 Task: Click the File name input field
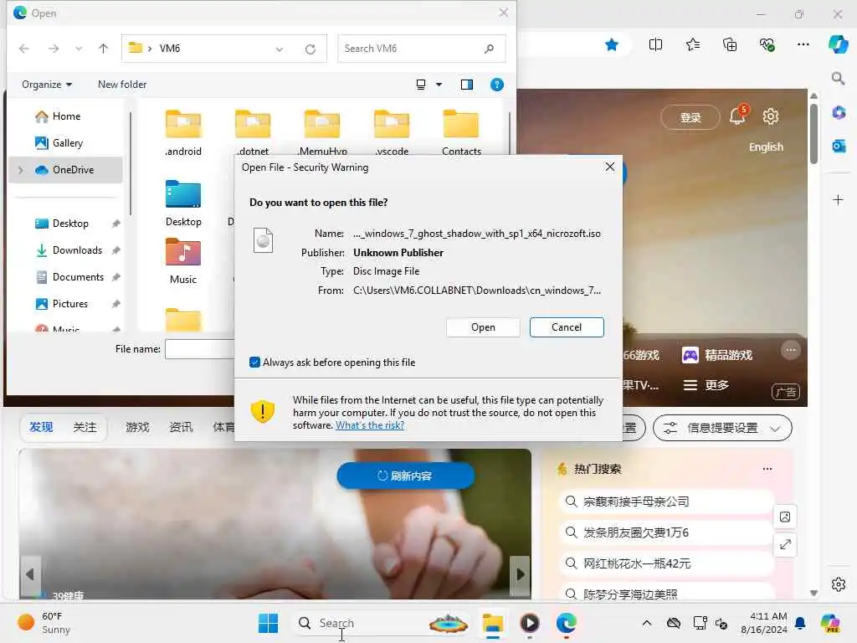coord(199,349)
